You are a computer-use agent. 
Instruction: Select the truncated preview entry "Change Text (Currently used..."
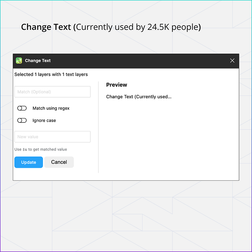pyautogui.click(x=139, y=97)
